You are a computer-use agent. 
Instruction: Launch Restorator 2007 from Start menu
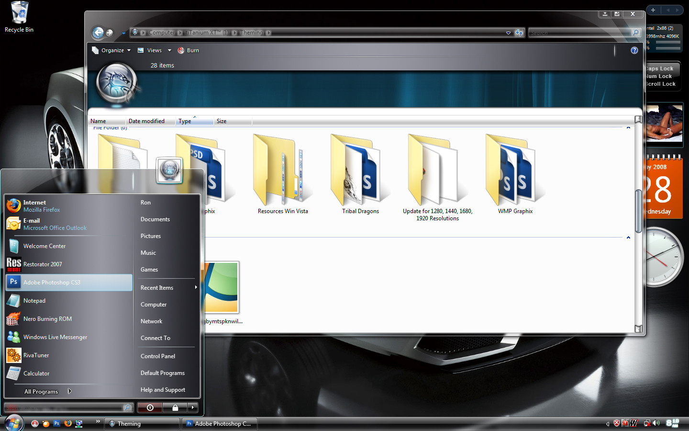69,264
